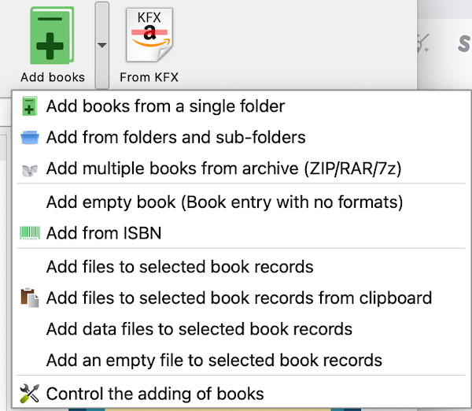
Task: Select Add books from a single folder
Action: coord(165,106)
